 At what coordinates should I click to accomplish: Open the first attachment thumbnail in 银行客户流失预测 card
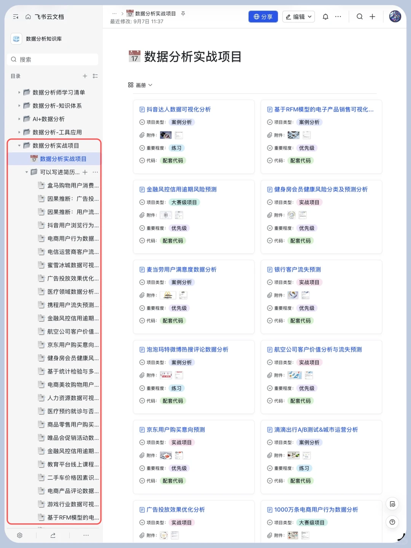293,295
